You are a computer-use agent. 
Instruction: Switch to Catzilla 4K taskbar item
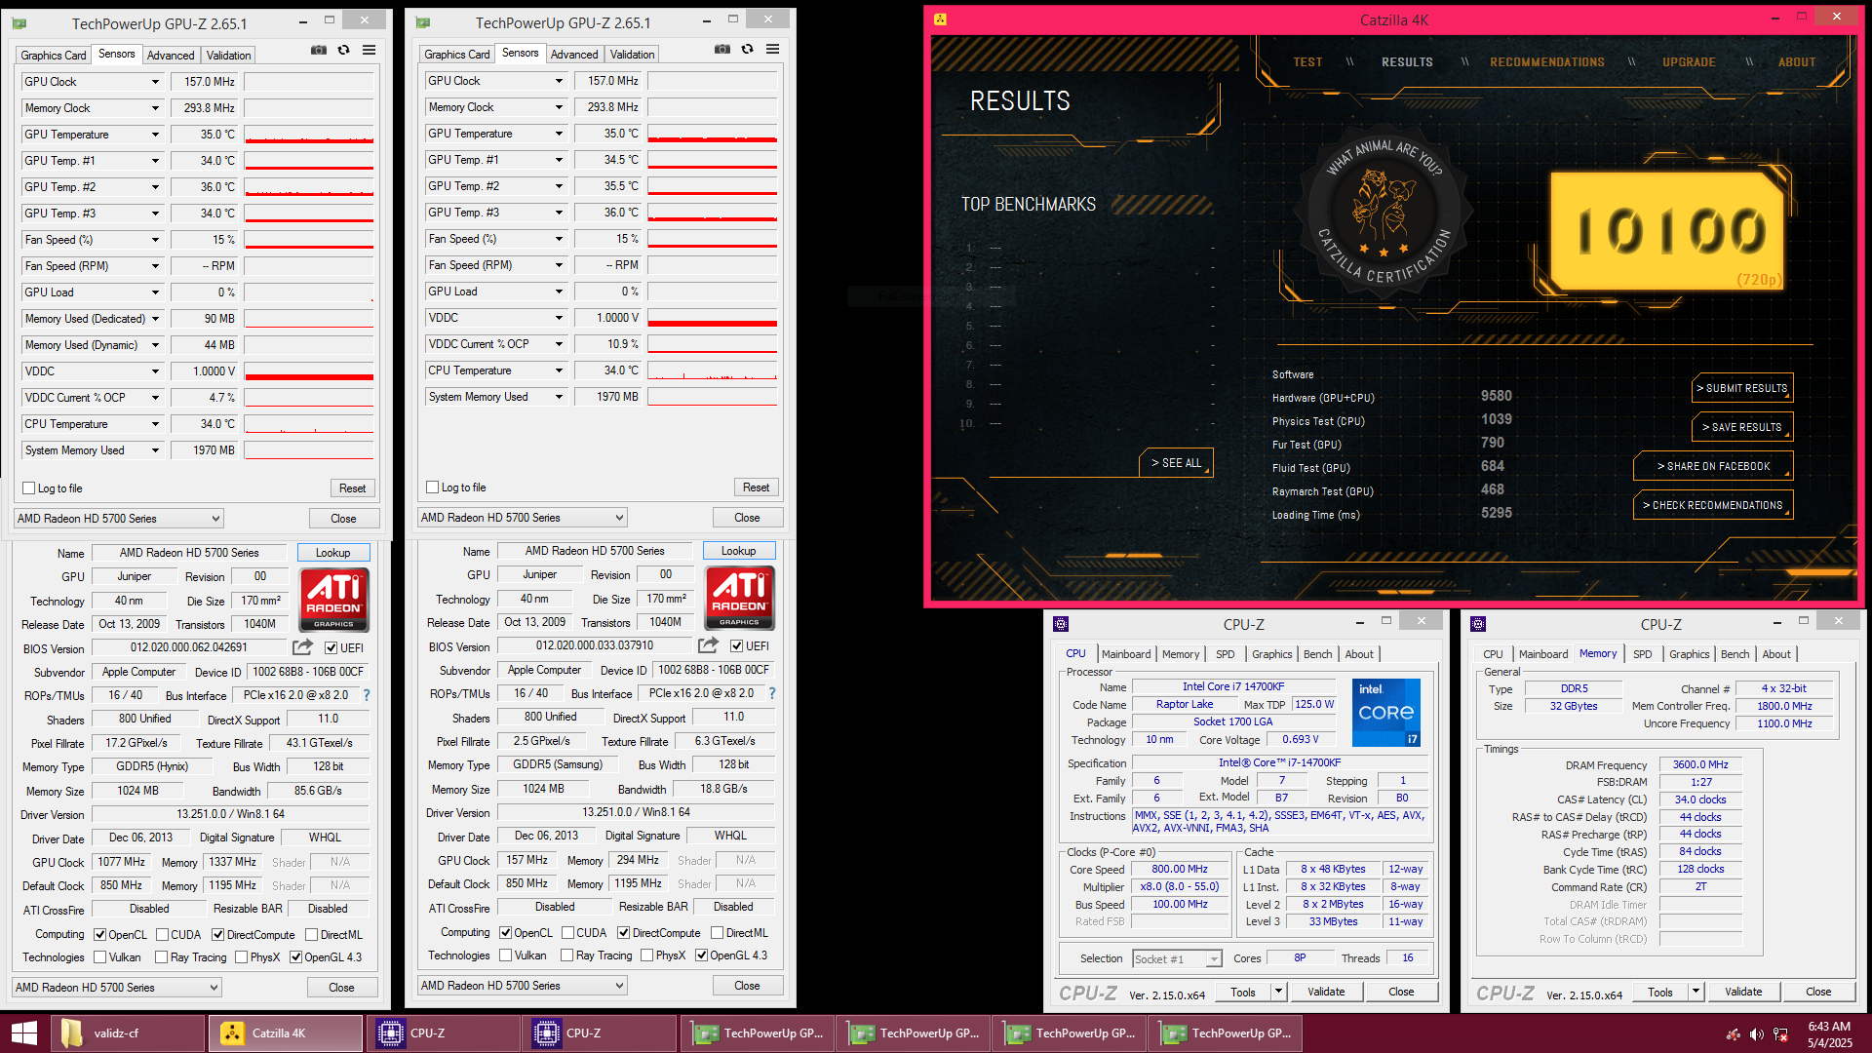[286, 1033]
